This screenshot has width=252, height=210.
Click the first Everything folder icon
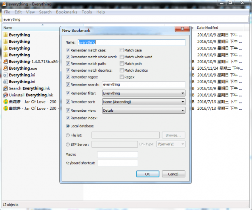point(6,35)
